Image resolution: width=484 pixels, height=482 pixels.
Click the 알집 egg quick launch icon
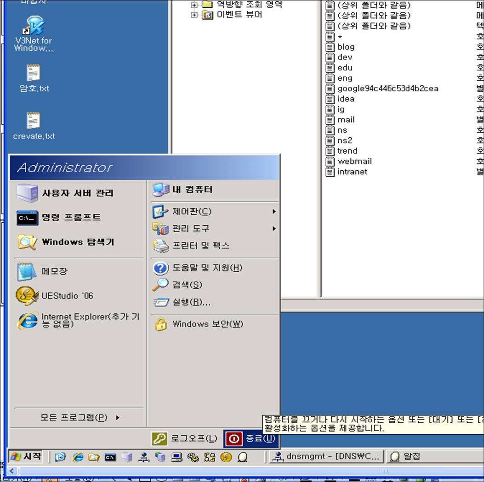tap(243, 457)
